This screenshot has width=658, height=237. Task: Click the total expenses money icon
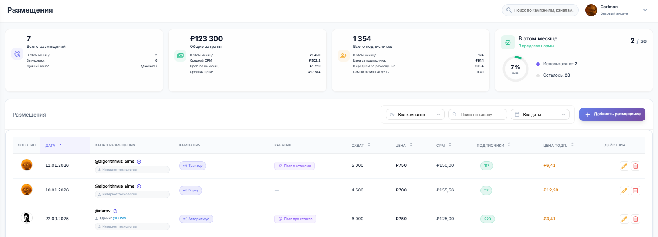(x=180, y=56)
